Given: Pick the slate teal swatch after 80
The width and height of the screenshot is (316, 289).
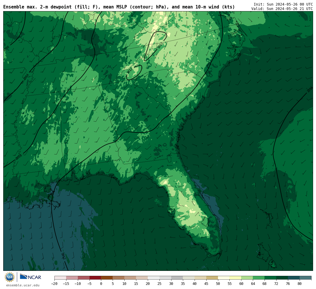Looking at the screenshot, I should (306, 278).
